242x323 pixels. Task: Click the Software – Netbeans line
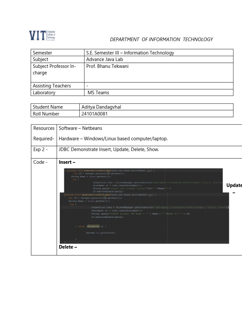point(80,128)
